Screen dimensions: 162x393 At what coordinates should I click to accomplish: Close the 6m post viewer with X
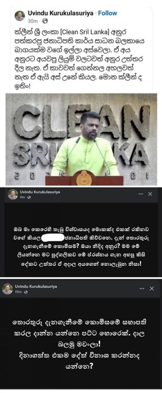click(150, 194)
